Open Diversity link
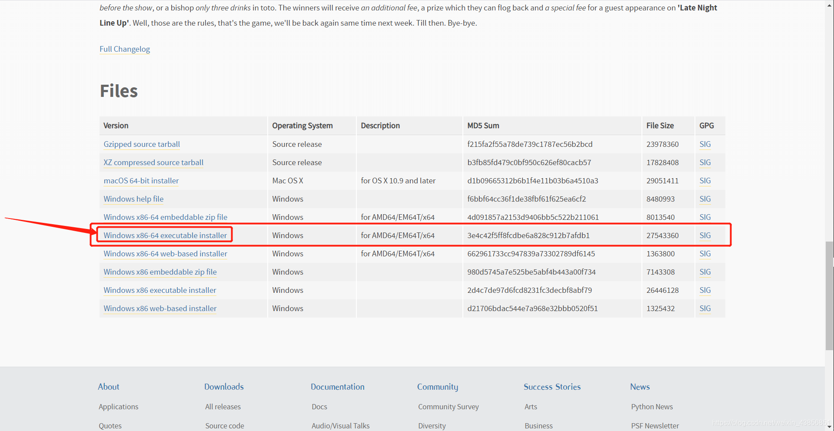Viewport: 834px width, 431px height. (x=432, y=426)
